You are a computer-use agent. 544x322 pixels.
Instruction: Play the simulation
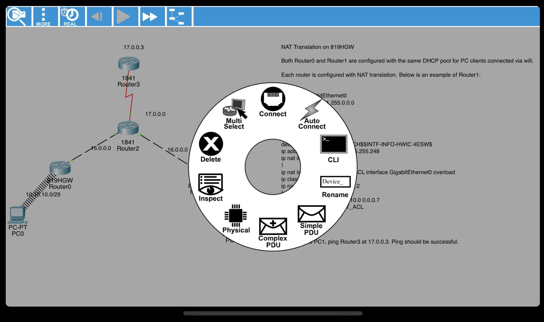pos(126,17)
